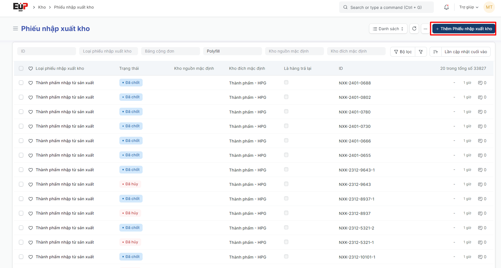
Task: Like the NXK-2401-0688 row heart icon
Action: point(31,83)
